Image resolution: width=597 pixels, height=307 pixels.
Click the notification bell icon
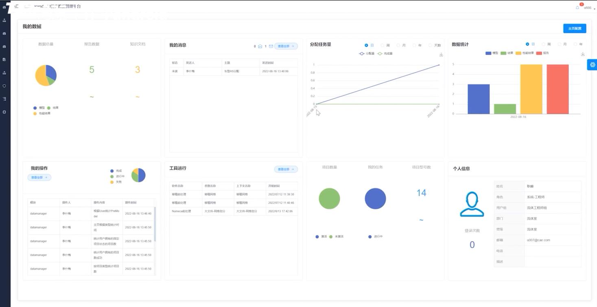(x=577, y=7)
